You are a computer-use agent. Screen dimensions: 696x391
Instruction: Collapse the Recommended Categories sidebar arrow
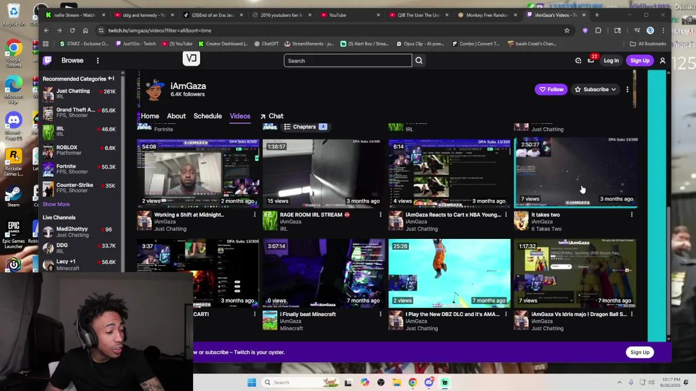[x=111, y=79]
